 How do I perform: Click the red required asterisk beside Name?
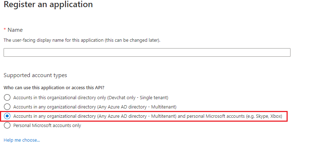5,30
